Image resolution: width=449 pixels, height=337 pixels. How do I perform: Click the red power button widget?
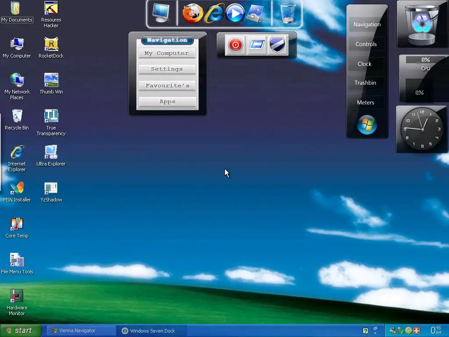pyautogui.click(x=235, y=45)
